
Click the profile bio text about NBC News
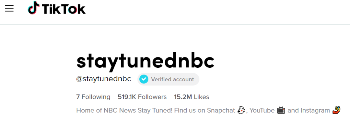[x=208, y=110]
